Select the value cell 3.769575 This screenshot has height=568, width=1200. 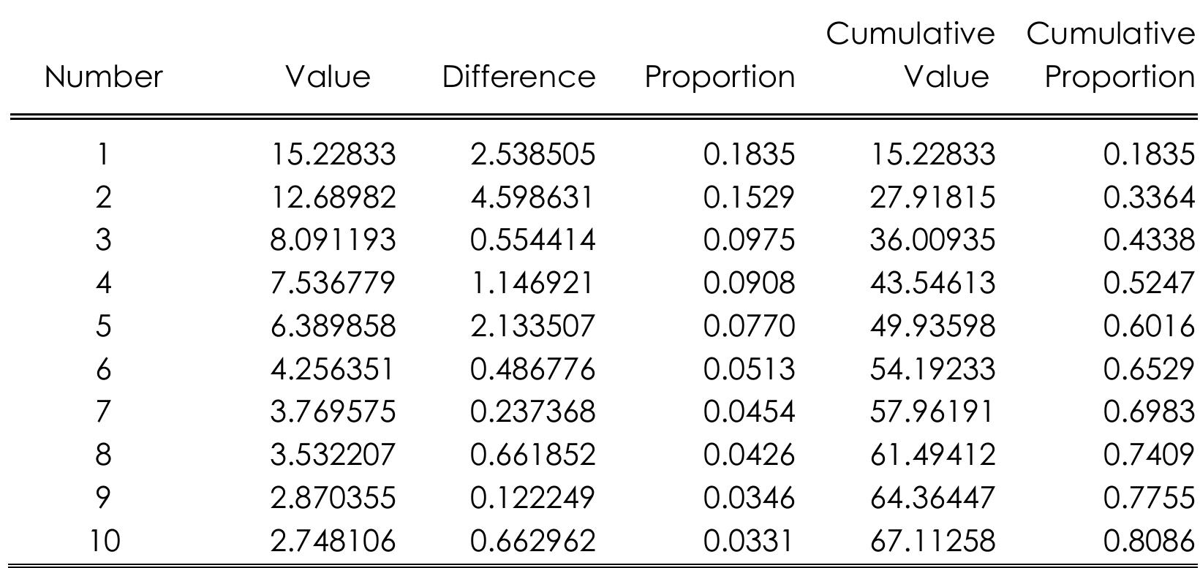point(333,412)
